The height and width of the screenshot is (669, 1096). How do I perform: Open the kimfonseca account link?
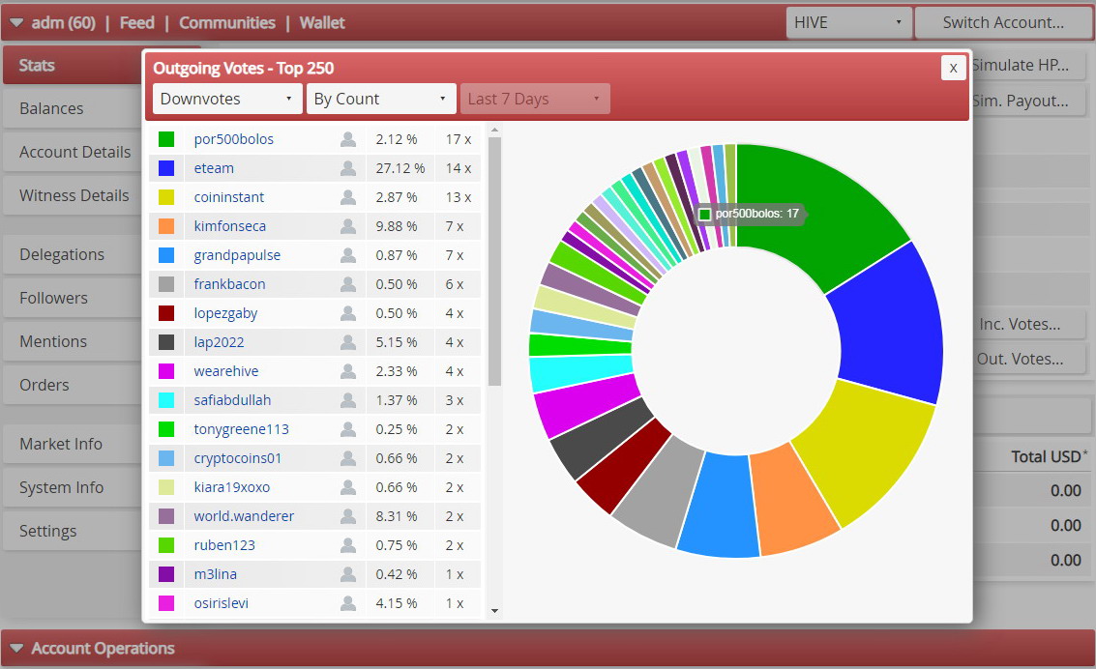(230, 226)
